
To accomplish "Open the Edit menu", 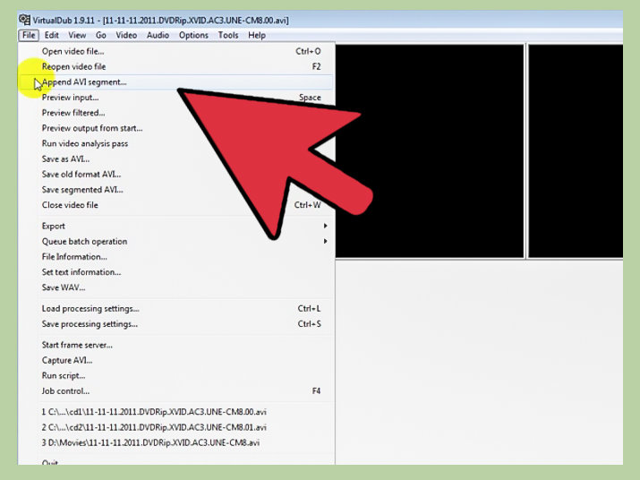I will coord(52,36).
